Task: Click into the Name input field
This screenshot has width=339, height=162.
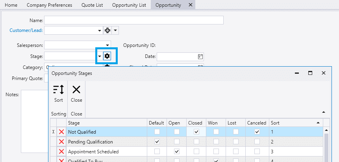Action: point(133,20)
